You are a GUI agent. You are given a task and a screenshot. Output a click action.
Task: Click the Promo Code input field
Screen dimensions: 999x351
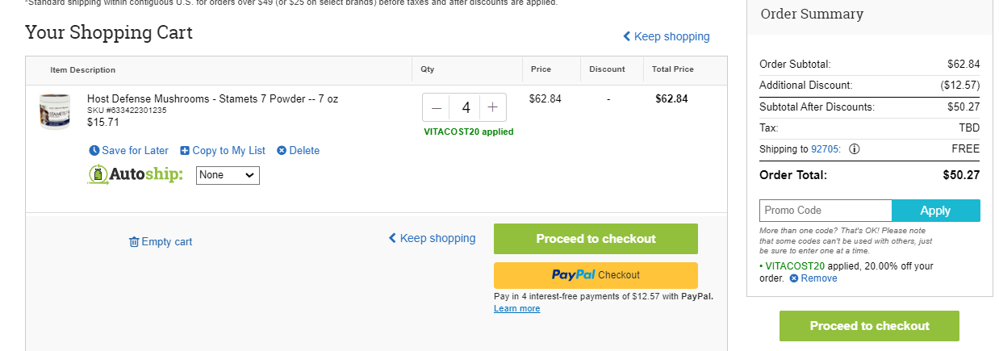826,211
